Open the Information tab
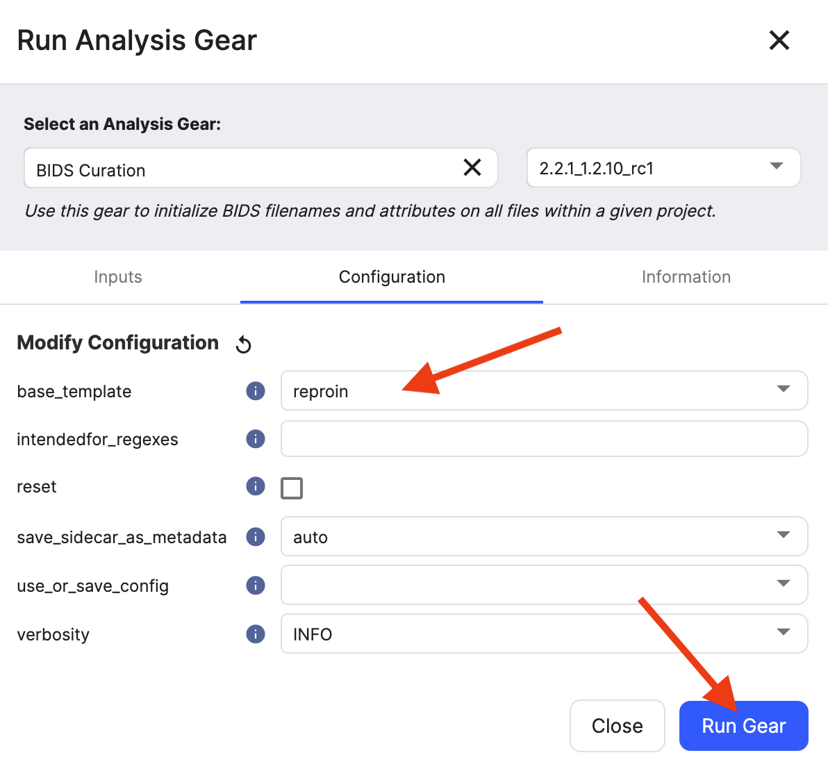This screenshot has height=771, width=828. pyautogui.click(x=686, y=276)
